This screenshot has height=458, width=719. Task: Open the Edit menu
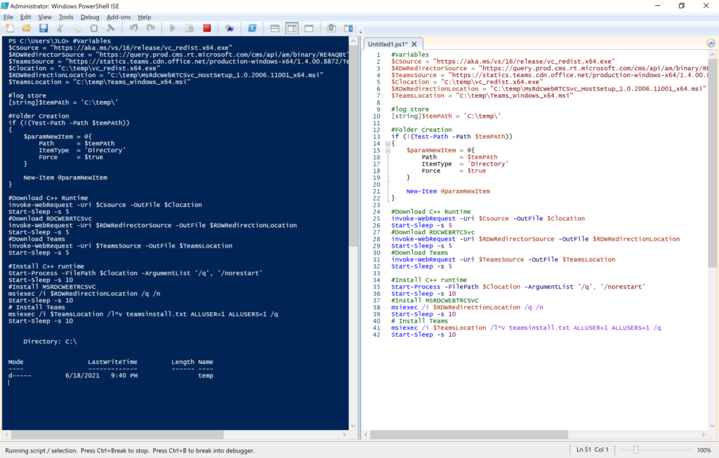click(x=26, y=17)
